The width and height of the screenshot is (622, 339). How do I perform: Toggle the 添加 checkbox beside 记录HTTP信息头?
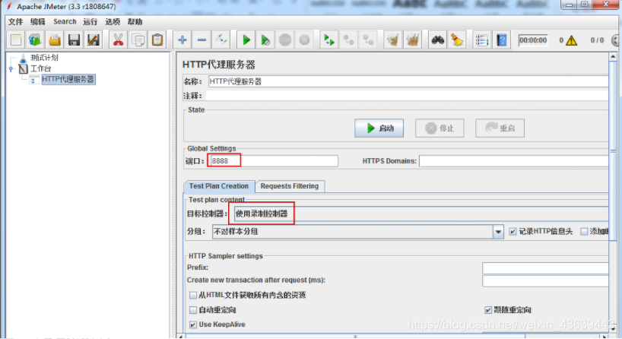click(x=584, y=232)
